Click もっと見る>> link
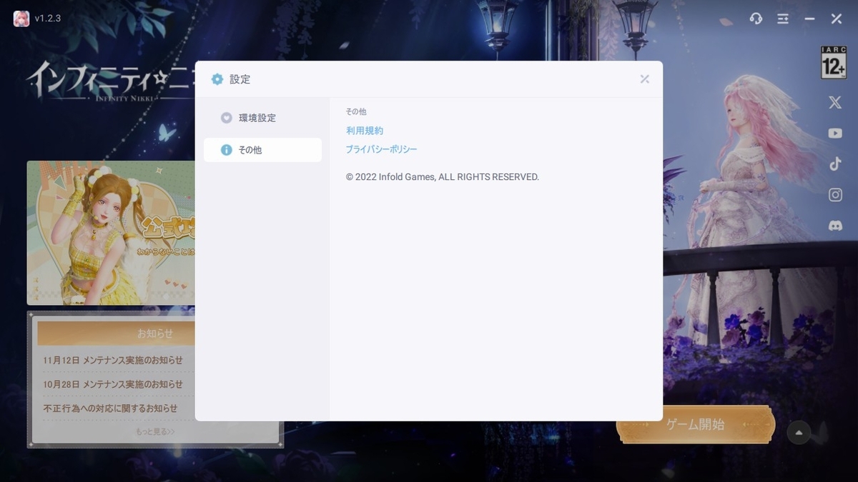The height and width of the screenshot is (482, 858). (155, 431)
